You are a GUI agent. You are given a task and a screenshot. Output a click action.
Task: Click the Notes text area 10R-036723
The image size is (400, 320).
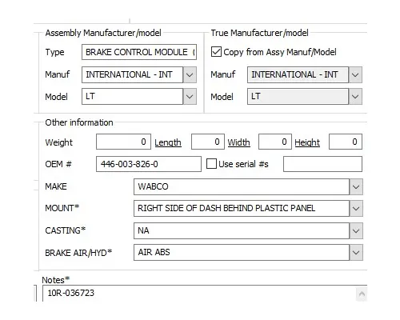point(199,294)
